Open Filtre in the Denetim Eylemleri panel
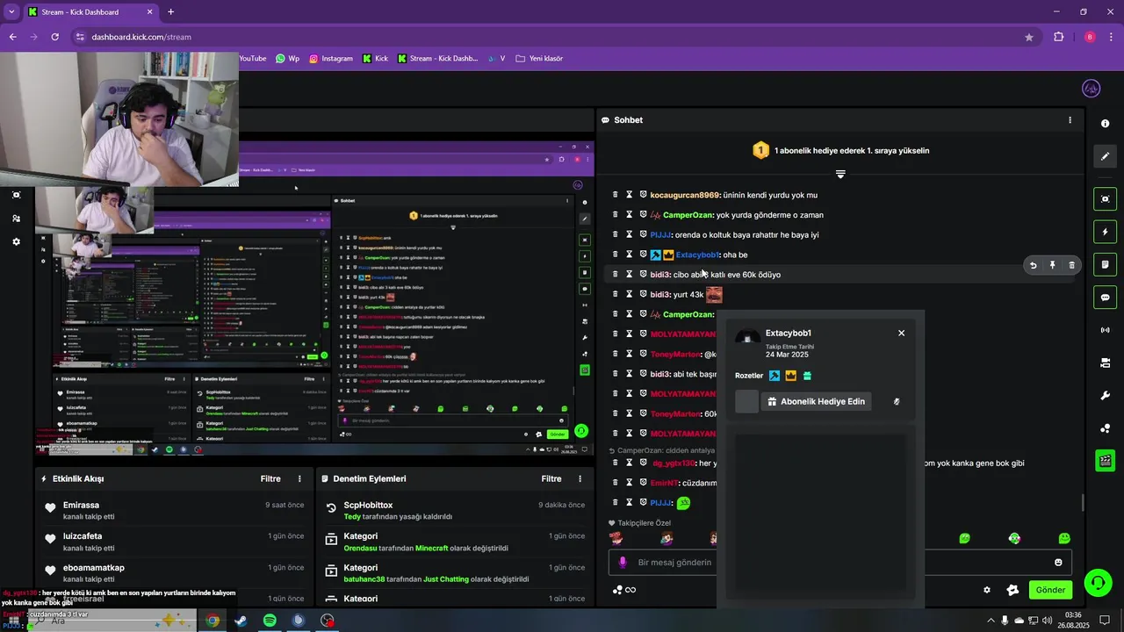The image size is (1124, 632). point(551,479)
